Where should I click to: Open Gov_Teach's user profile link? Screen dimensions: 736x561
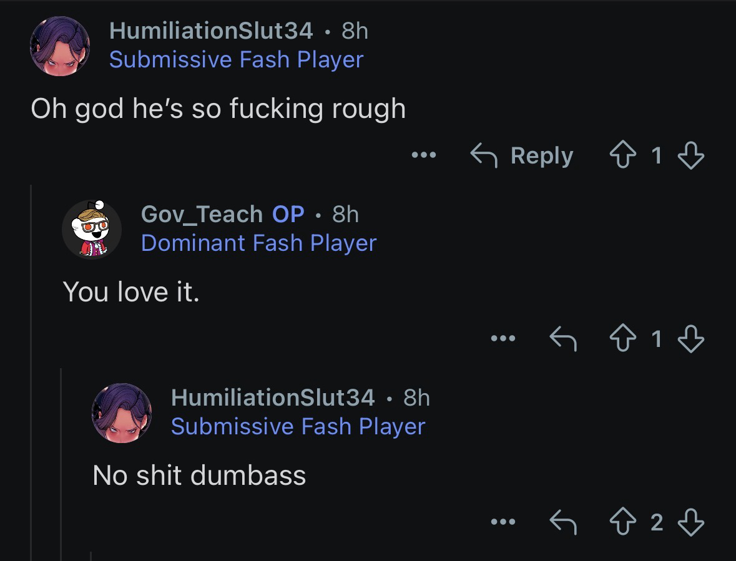202,214
